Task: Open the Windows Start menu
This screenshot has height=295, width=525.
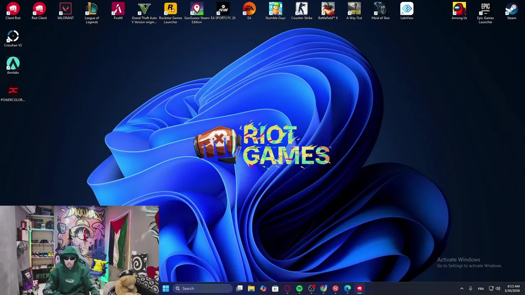Action: tap(166, 288)
